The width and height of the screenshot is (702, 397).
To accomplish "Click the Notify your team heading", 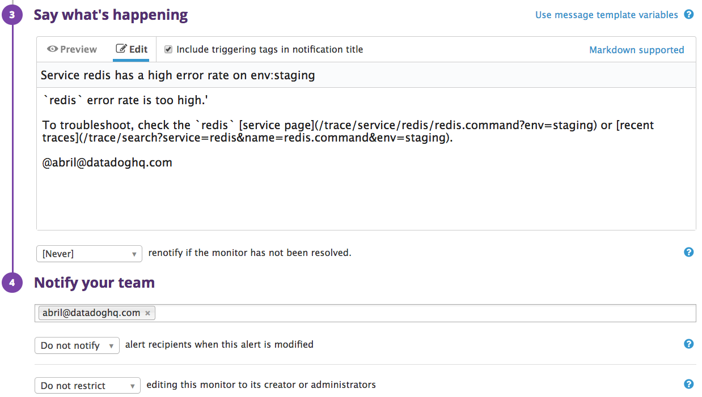I will click(x=95, y=283).
